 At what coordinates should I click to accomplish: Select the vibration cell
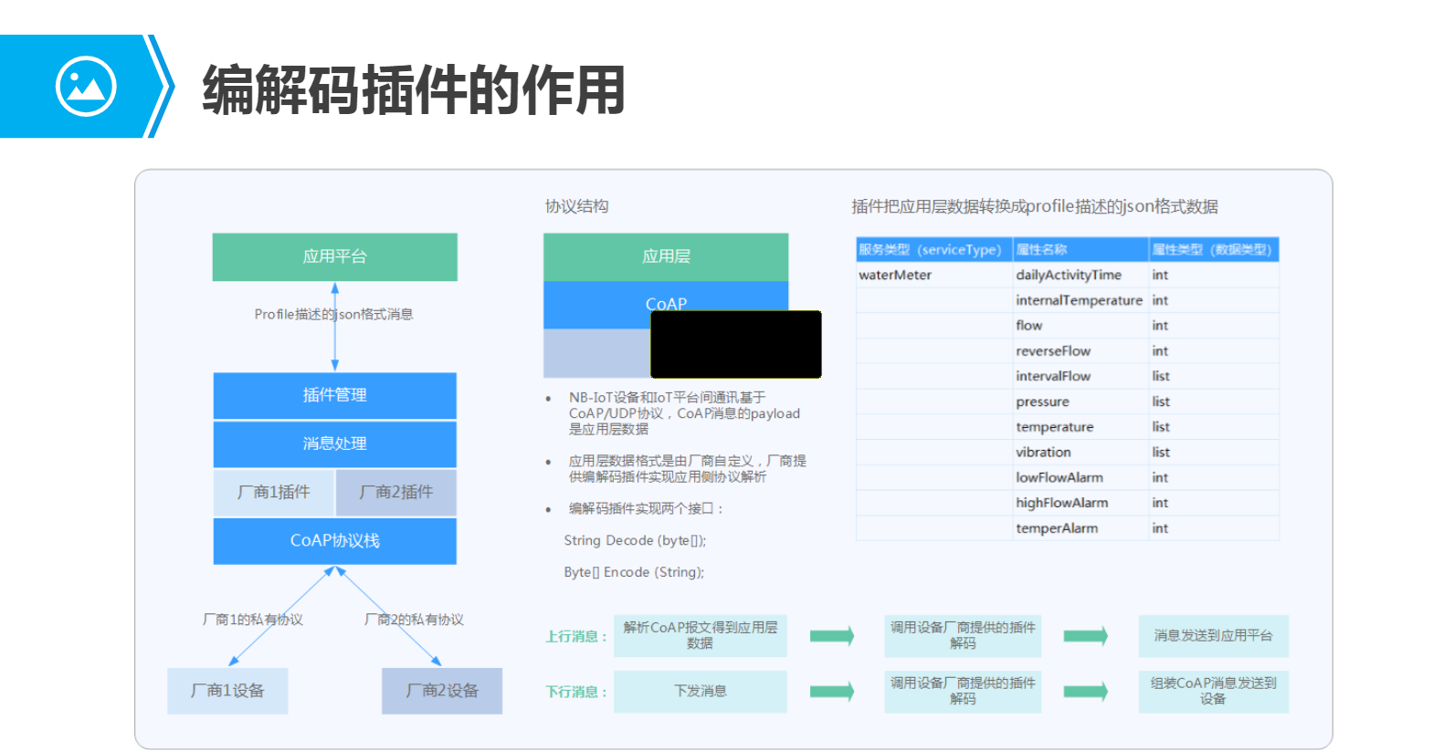pyautogui.click(x=1080, y=453)
